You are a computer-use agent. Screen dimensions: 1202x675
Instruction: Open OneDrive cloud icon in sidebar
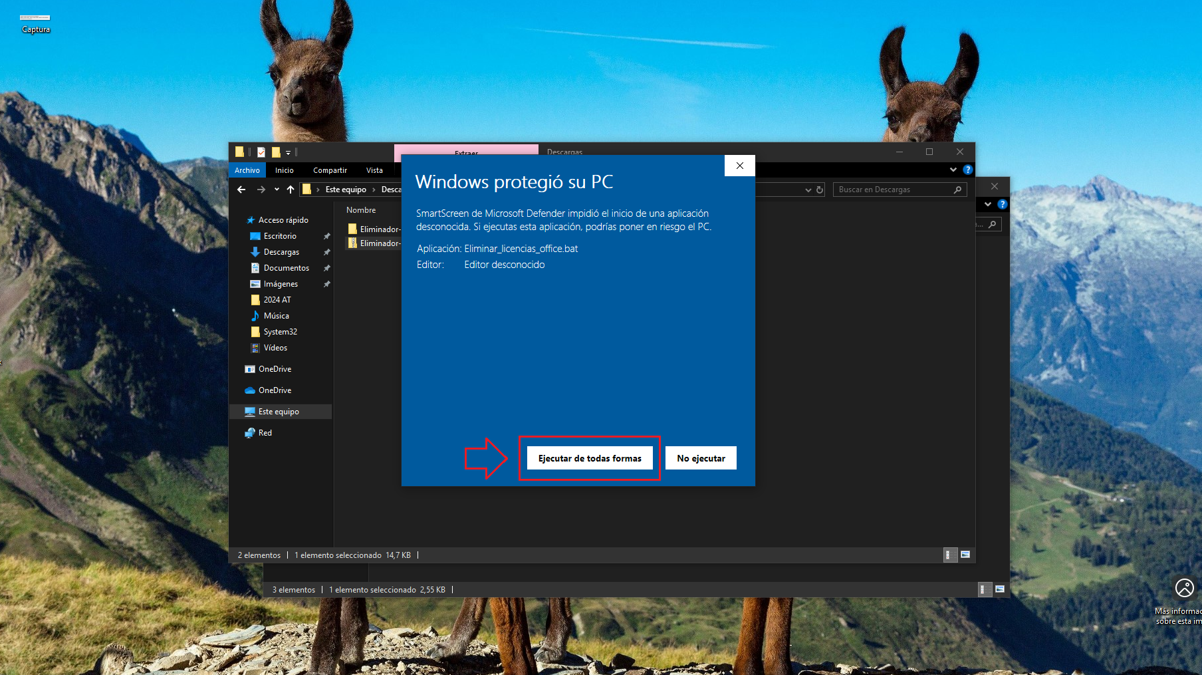click(x=275, y=390)
